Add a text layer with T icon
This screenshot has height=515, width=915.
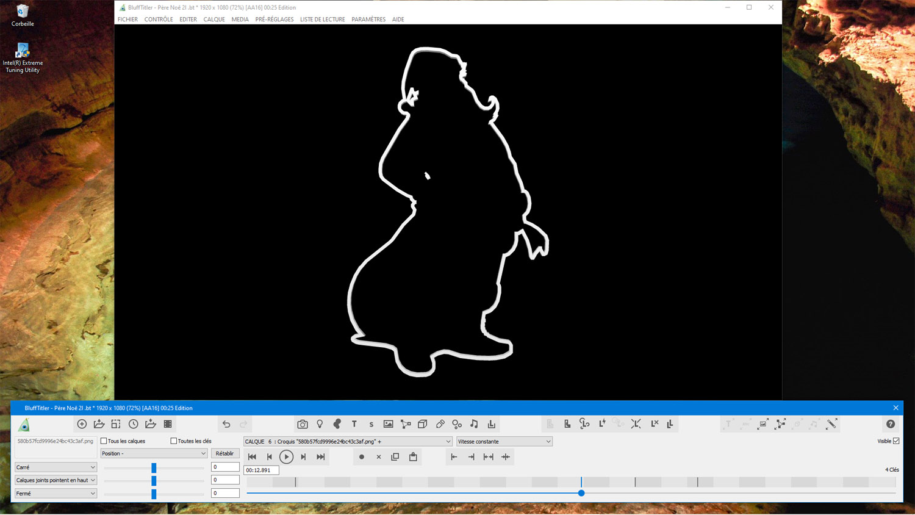(x=354, y=424)
